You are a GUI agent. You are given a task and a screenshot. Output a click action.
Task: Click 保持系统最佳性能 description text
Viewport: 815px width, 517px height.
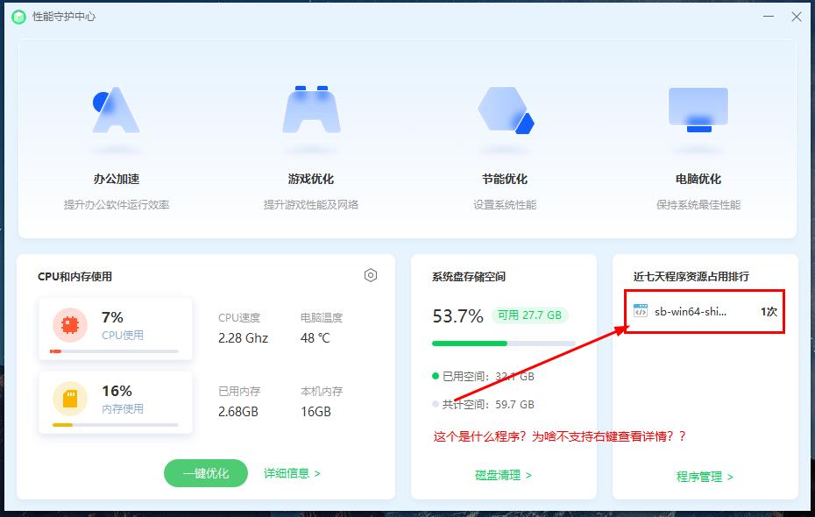(x=698, y=205)
